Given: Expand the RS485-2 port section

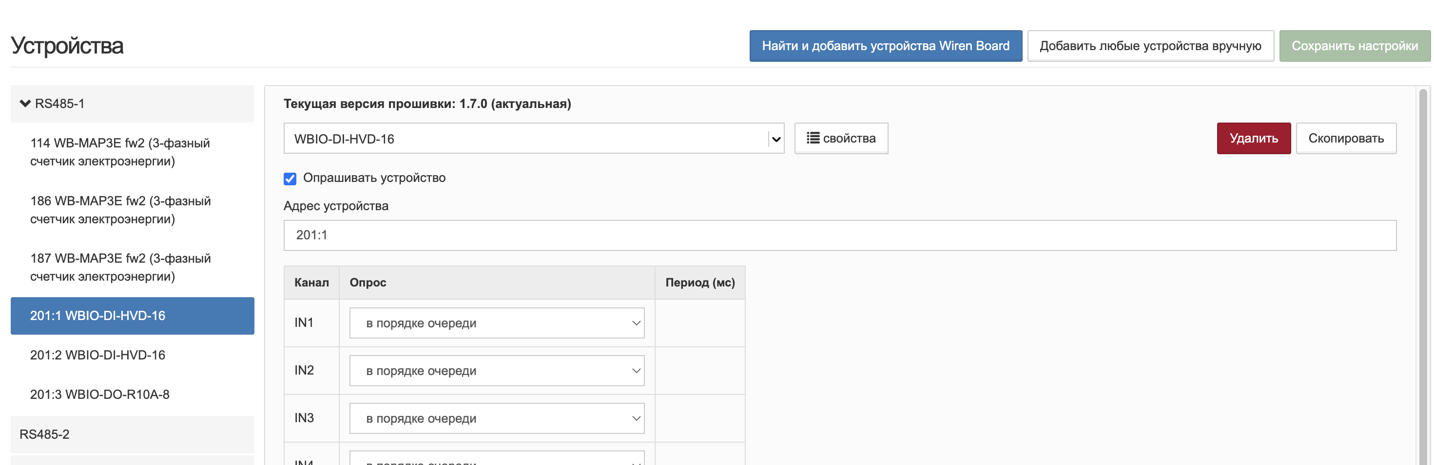Looking at the screenshot, I should tap(44, 434).
